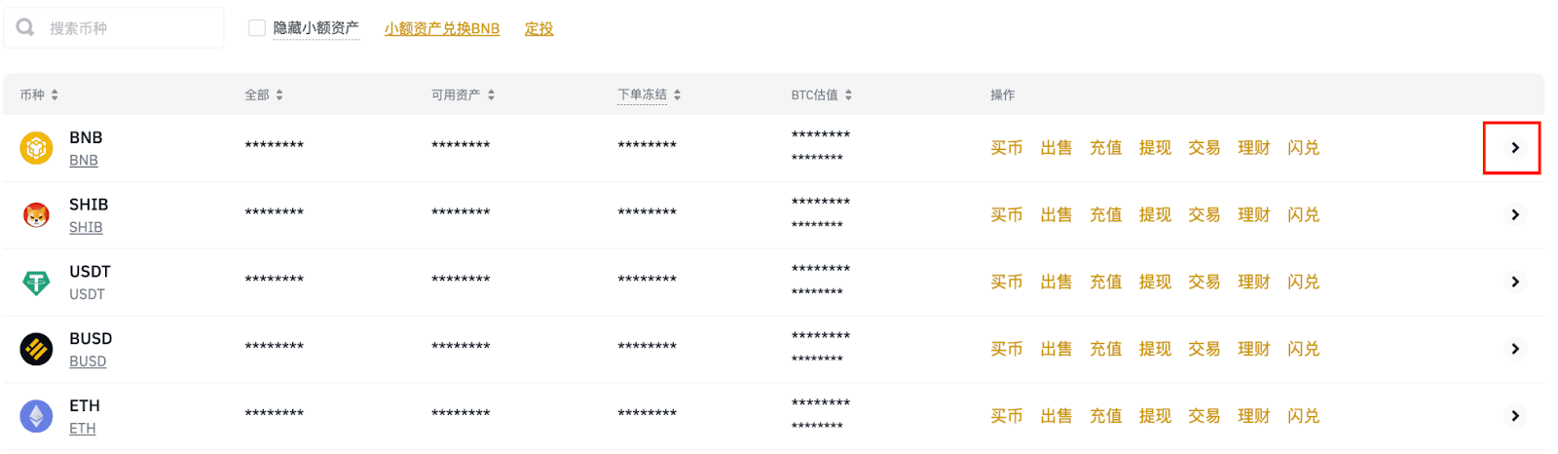Sort by BTC估值 column arrows
The height and width of the screenshot is (454, 1558).
848,95
